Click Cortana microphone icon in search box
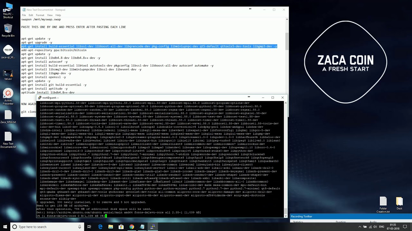 point(80,227)
